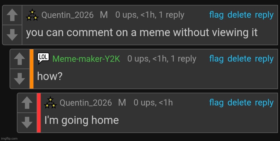
Task: Downvote the "how?" reply
Action: 19,79
